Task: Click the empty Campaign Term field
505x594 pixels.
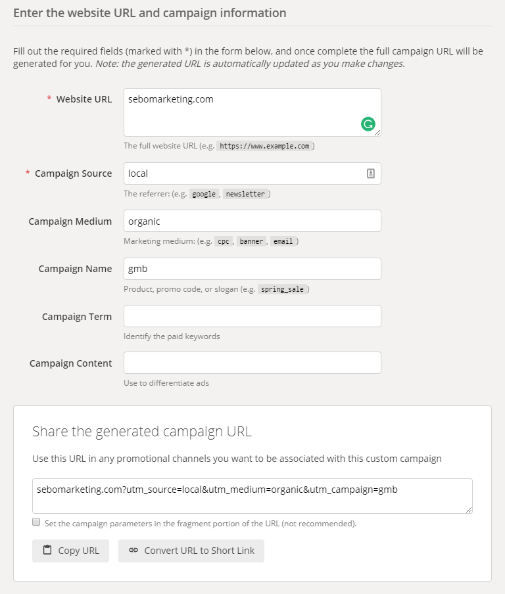Action: [x=252, y=316]
